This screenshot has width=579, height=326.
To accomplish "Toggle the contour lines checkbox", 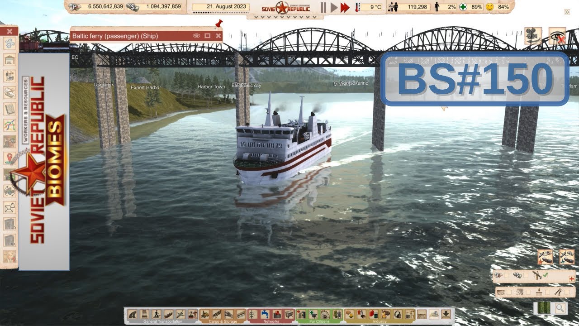I will 528,292.
